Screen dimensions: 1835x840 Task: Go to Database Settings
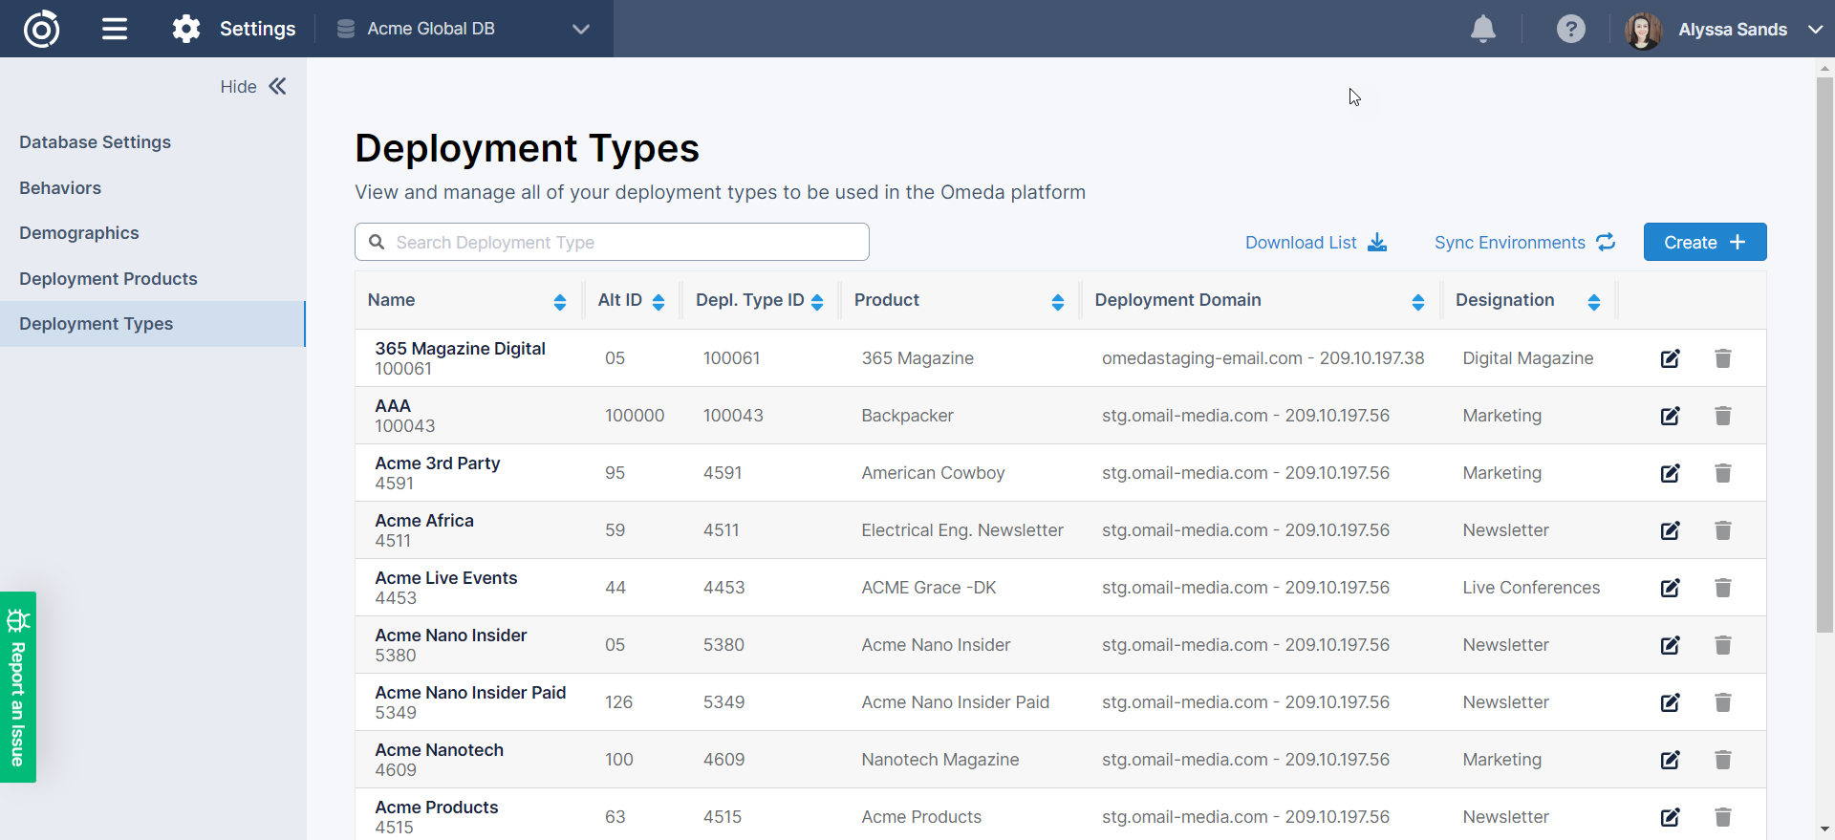pos(95,142)
